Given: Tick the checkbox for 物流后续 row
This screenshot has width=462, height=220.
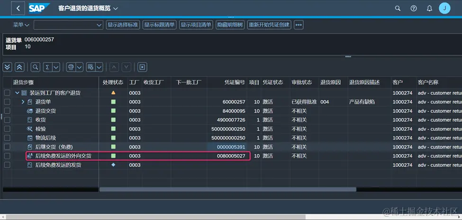Looking at the screenshot, I should click(x=7, y=138).
